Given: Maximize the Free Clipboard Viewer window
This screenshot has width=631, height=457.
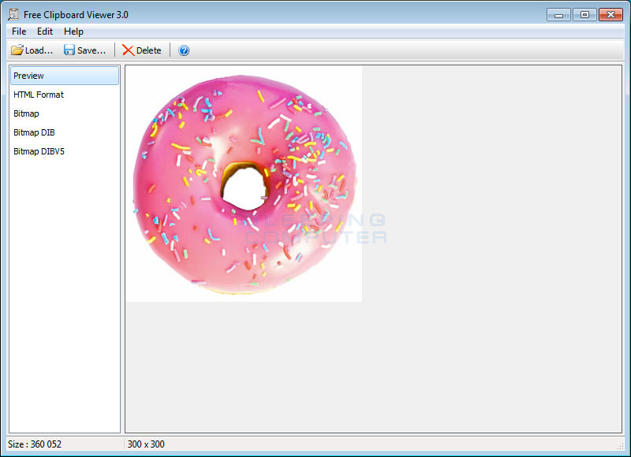Looking at the screenshot, I should [x=584, y=14].
